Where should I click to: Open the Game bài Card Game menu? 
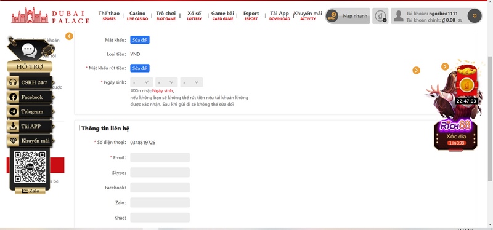tap(222, 16)
